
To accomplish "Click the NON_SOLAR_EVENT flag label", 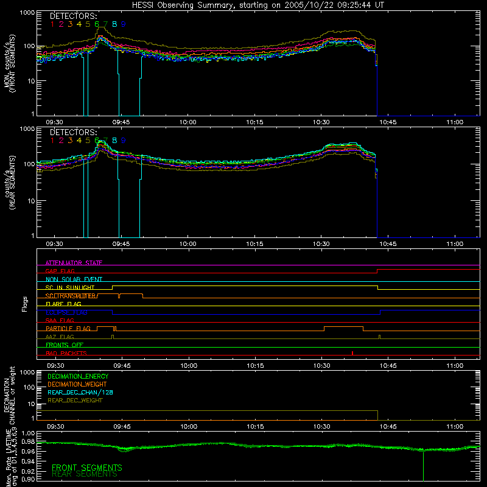I will 74,279.
